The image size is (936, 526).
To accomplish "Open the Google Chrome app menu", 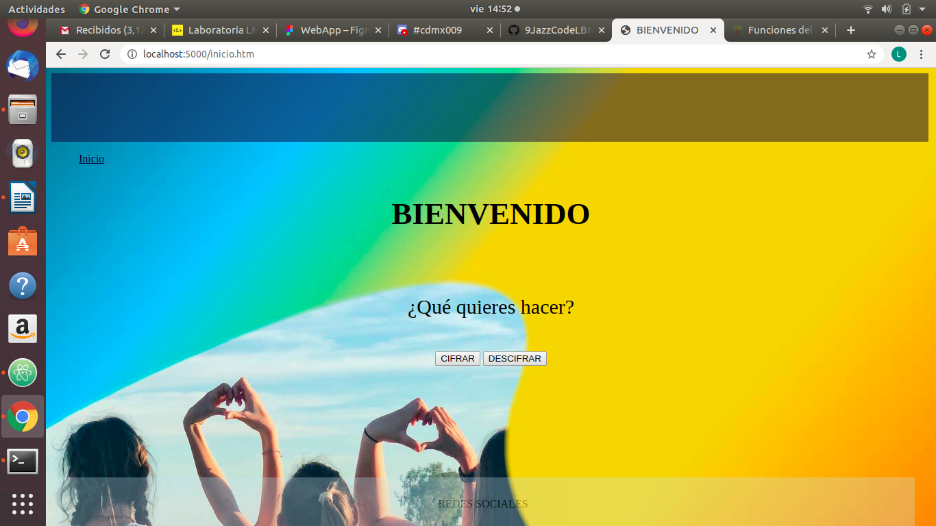I will (x=130, y=9).
